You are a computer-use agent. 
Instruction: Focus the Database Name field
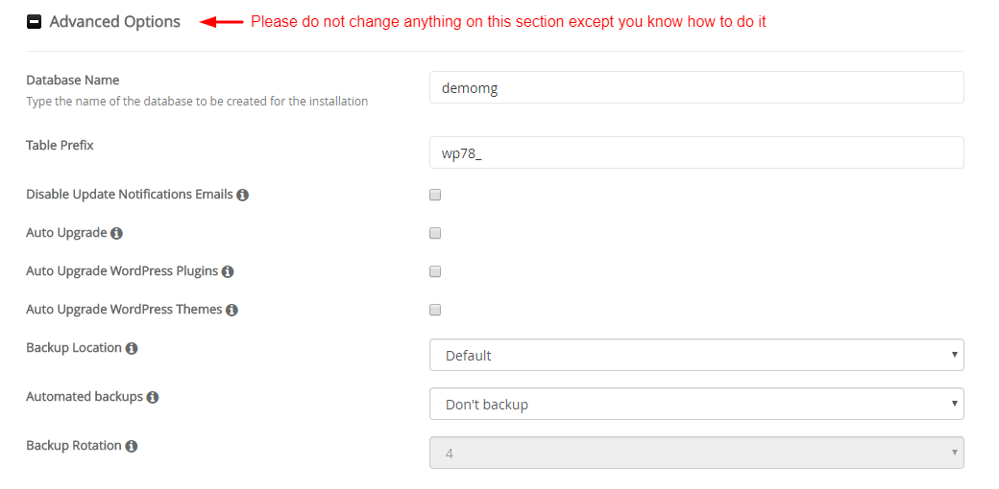coord(696,87)
